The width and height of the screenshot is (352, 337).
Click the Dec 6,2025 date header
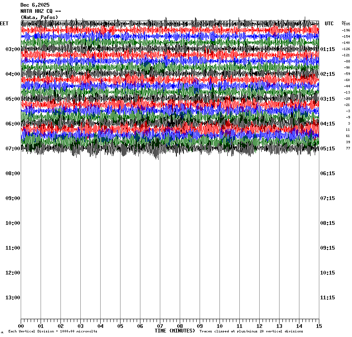[35, 5]
